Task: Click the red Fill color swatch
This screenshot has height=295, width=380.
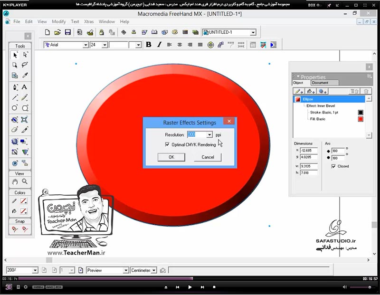Action: point(361,119)
